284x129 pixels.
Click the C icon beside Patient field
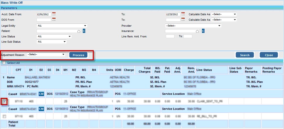[84, 31]
